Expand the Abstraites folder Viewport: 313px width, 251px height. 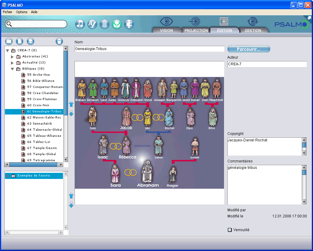(12, 57)
